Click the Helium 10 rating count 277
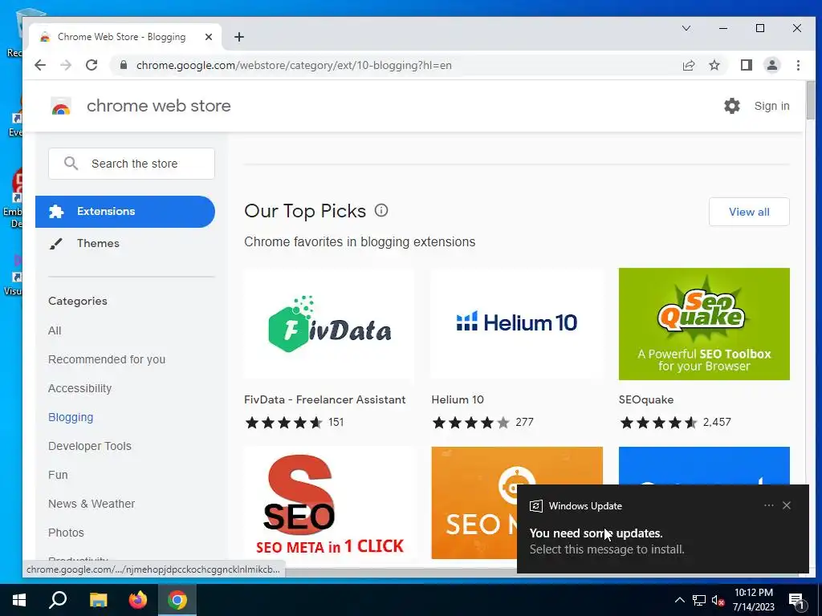The height and width of the screenshot is (616, 822). [x=524, y=422]
